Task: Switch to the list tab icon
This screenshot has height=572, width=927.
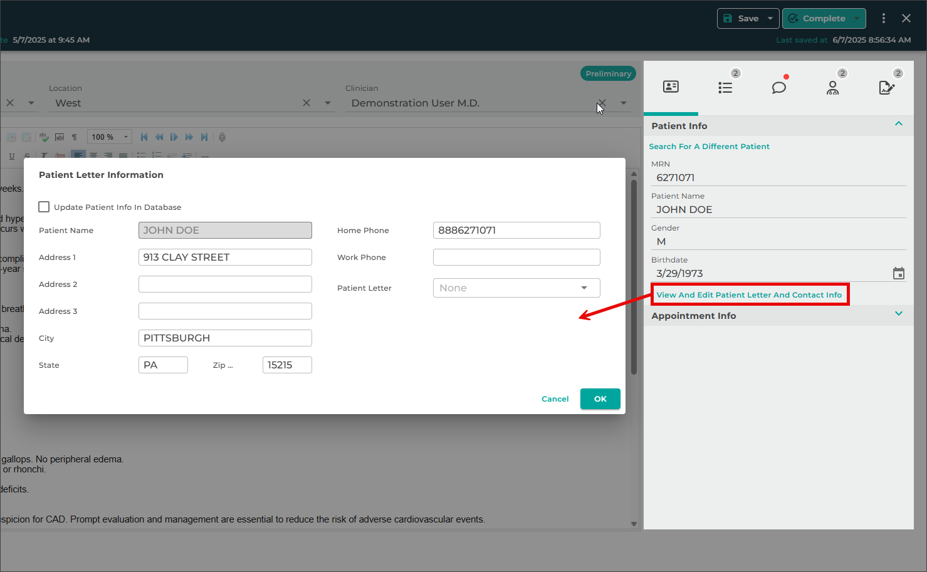Action: (725, 88)
